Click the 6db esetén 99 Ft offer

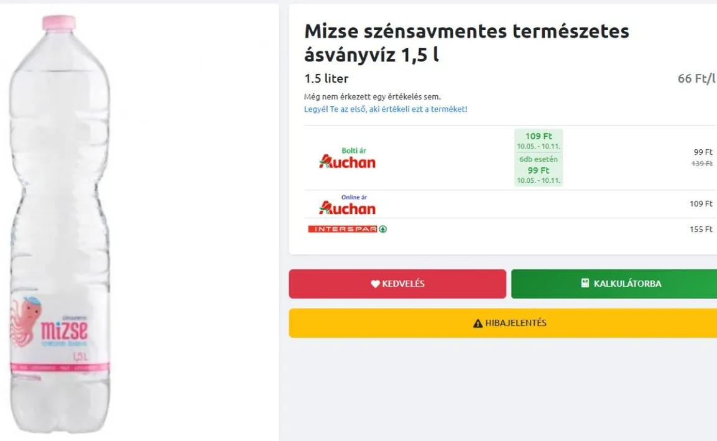[x=539, y=165]
